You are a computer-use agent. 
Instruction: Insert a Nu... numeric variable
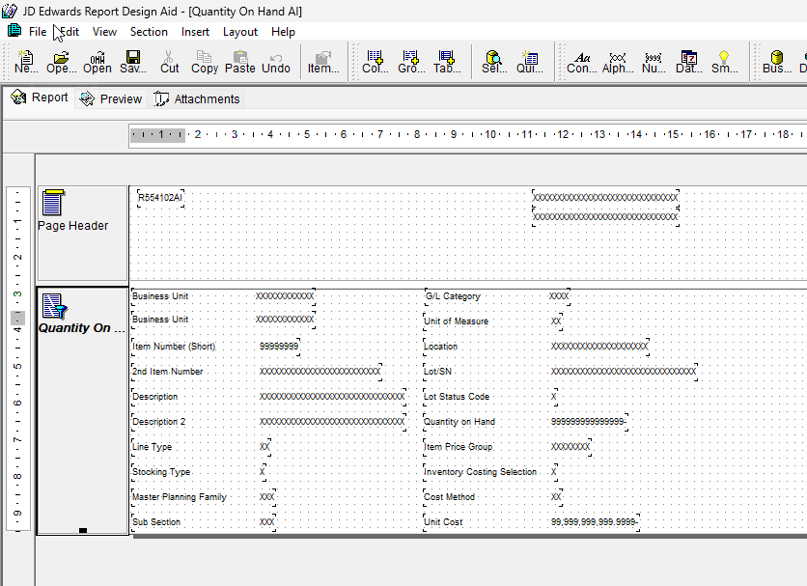tap(654, 61)
